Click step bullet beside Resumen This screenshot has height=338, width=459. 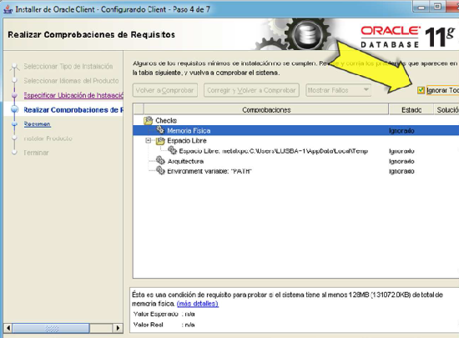tap(15, 124)
